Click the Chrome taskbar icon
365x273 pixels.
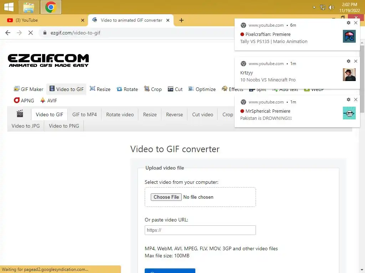(51, 7)
